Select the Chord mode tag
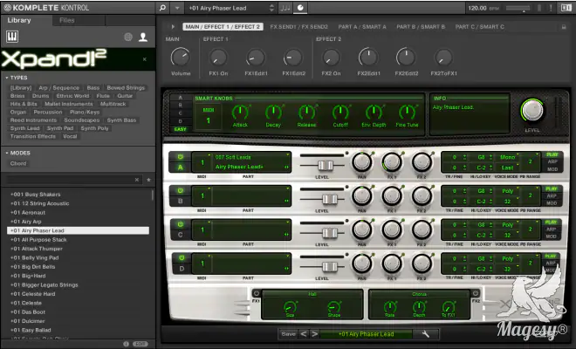The height and width of the screenshot is (349, 576). (x=18, y=163)
